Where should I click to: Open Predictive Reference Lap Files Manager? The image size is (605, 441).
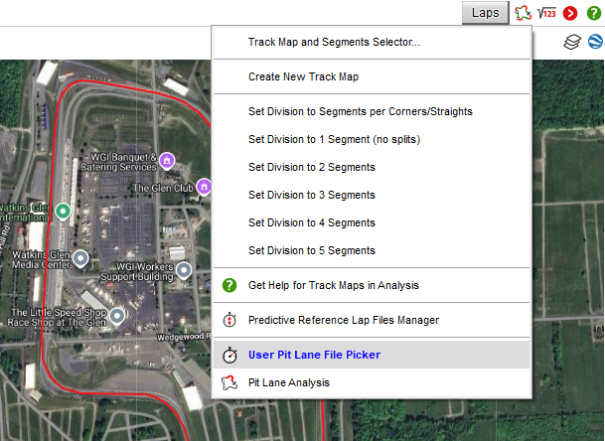coord(343,320)
